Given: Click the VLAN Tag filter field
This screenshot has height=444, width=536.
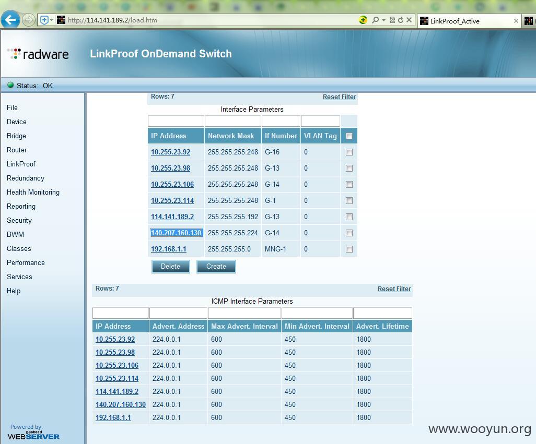Looking at the screenshot, I should pos(320,121).
